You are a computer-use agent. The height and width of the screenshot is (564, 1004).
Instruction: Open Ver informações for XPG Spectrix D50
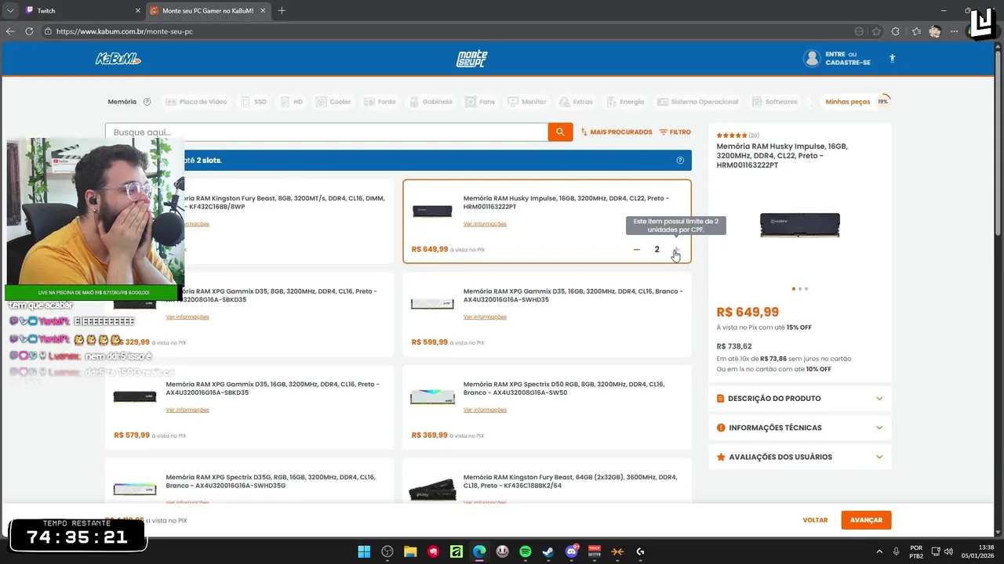click(x=485, y=410)
